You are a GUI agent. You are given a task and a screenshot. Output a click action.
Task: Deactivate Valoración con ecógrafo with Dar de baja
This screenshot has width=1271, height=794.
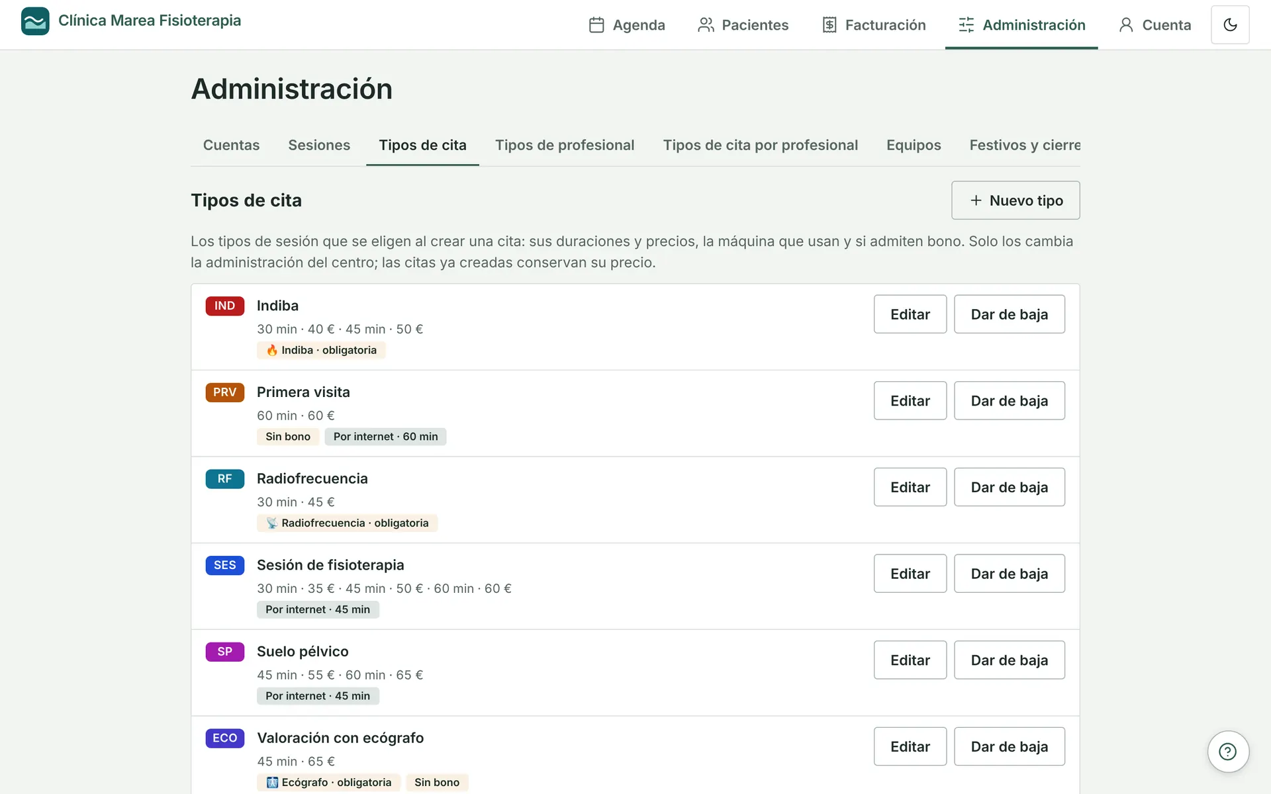[1010, 747]
